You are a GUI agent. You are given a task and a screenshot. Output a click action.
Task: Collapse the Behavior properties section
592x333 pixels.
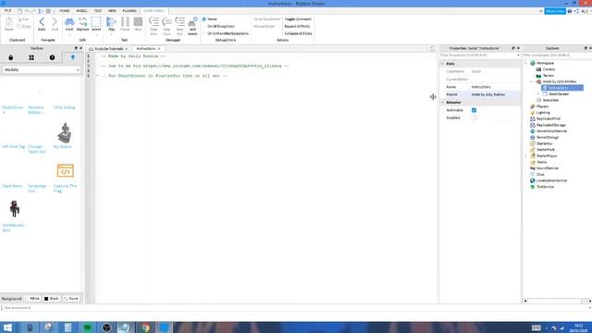tap(442, 103)
